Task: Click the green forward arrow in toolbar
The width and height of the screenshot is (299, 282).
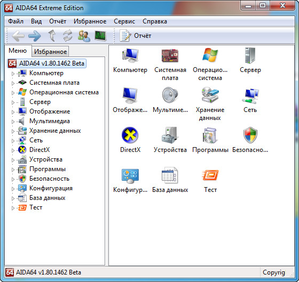Action: click(35, 36)
